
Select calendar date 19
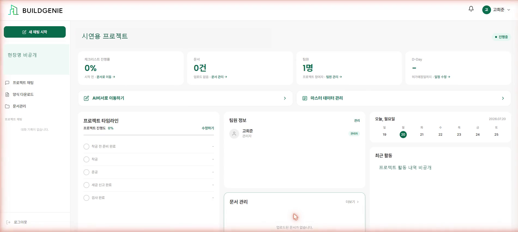(384, 135)
